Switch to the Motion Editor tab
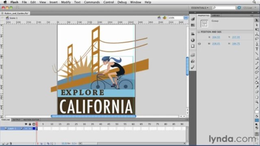The image size is (260, 146). (31, 120)
